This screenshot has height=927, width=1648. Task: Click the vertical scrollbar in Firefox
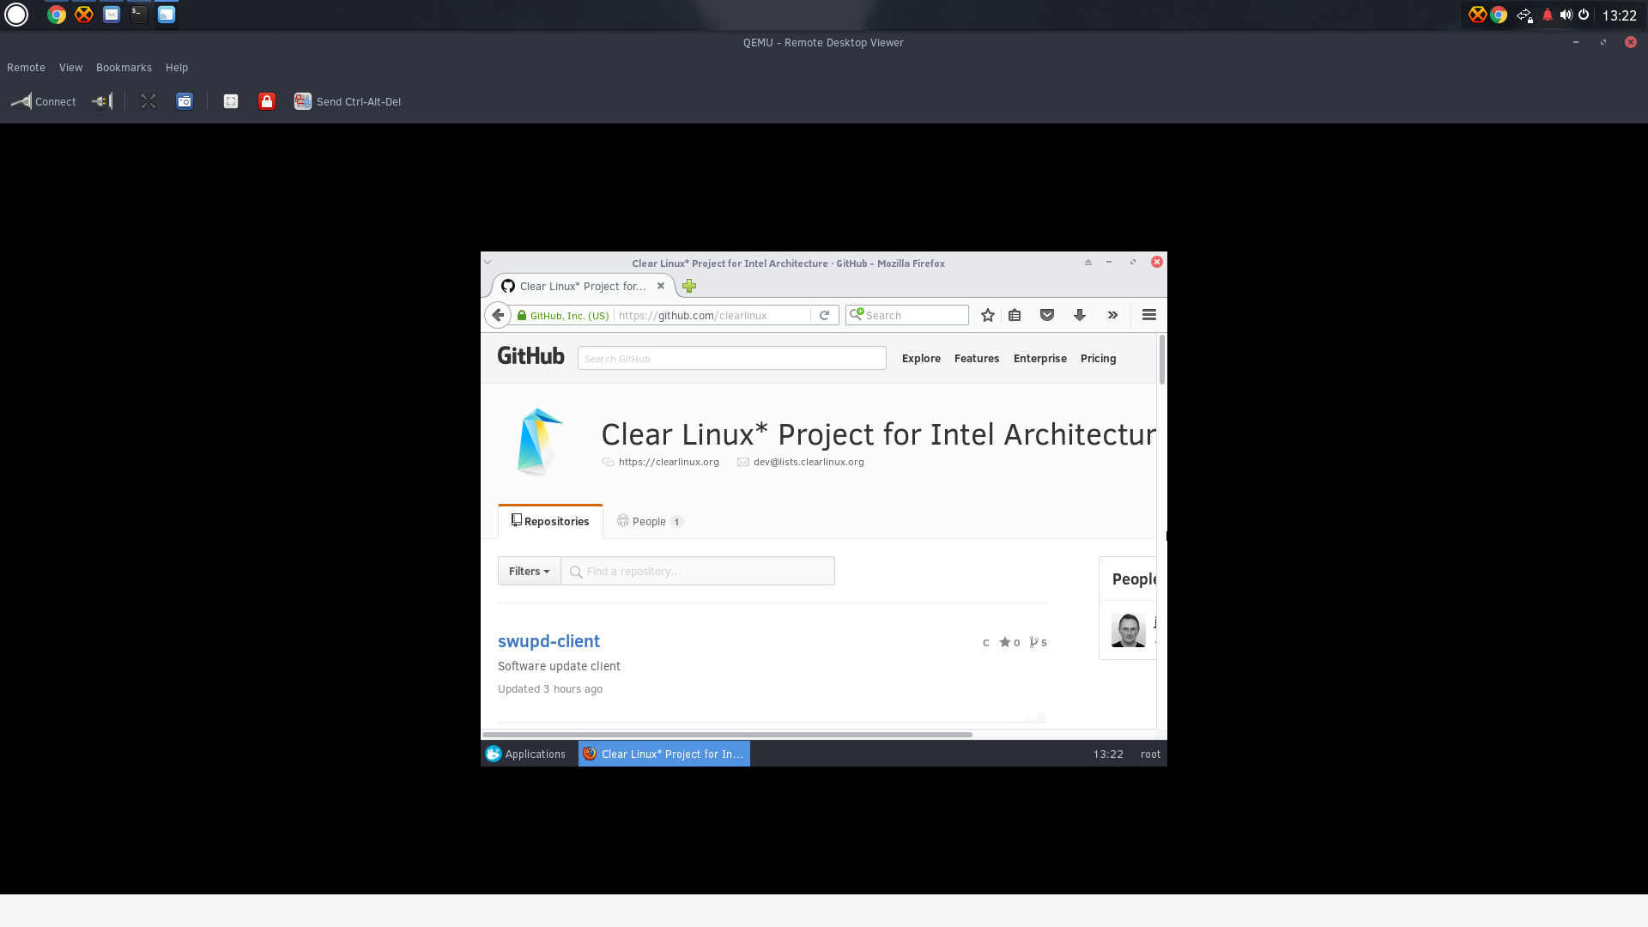[x=1162, y=360]
